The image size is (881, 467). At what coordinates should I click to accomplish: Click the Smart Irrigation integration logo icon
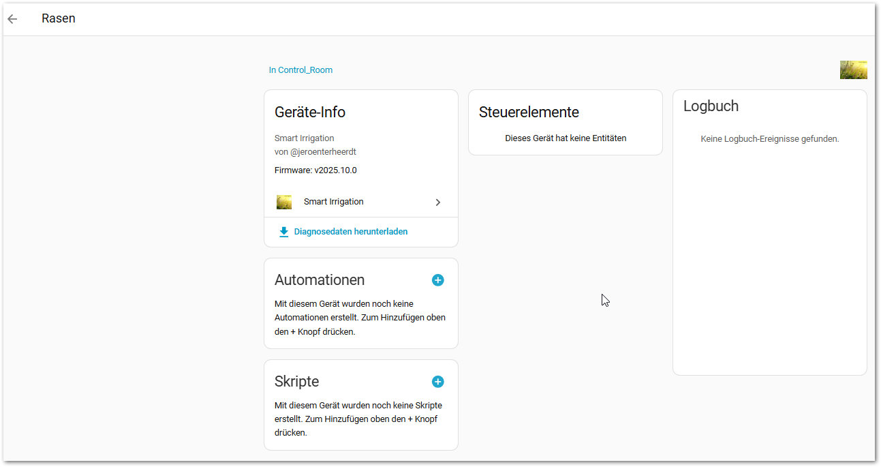[284, 202]
